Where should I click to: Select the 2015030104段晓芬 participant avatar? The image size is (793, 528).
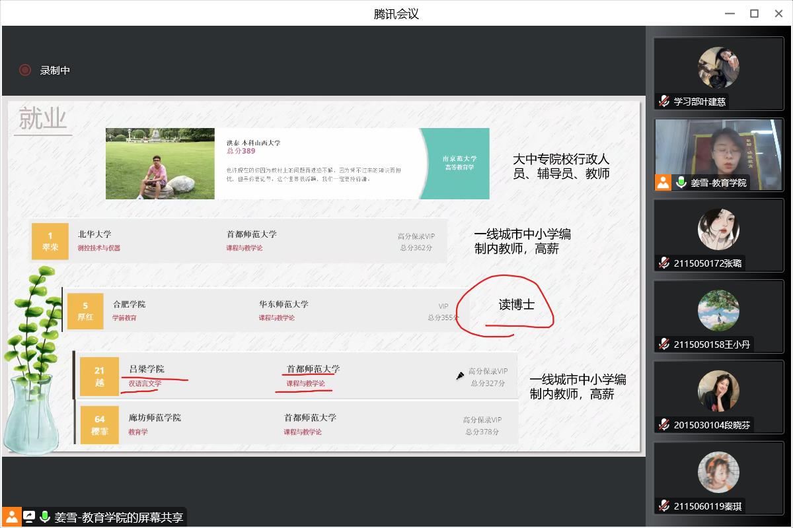click(718, 391)
